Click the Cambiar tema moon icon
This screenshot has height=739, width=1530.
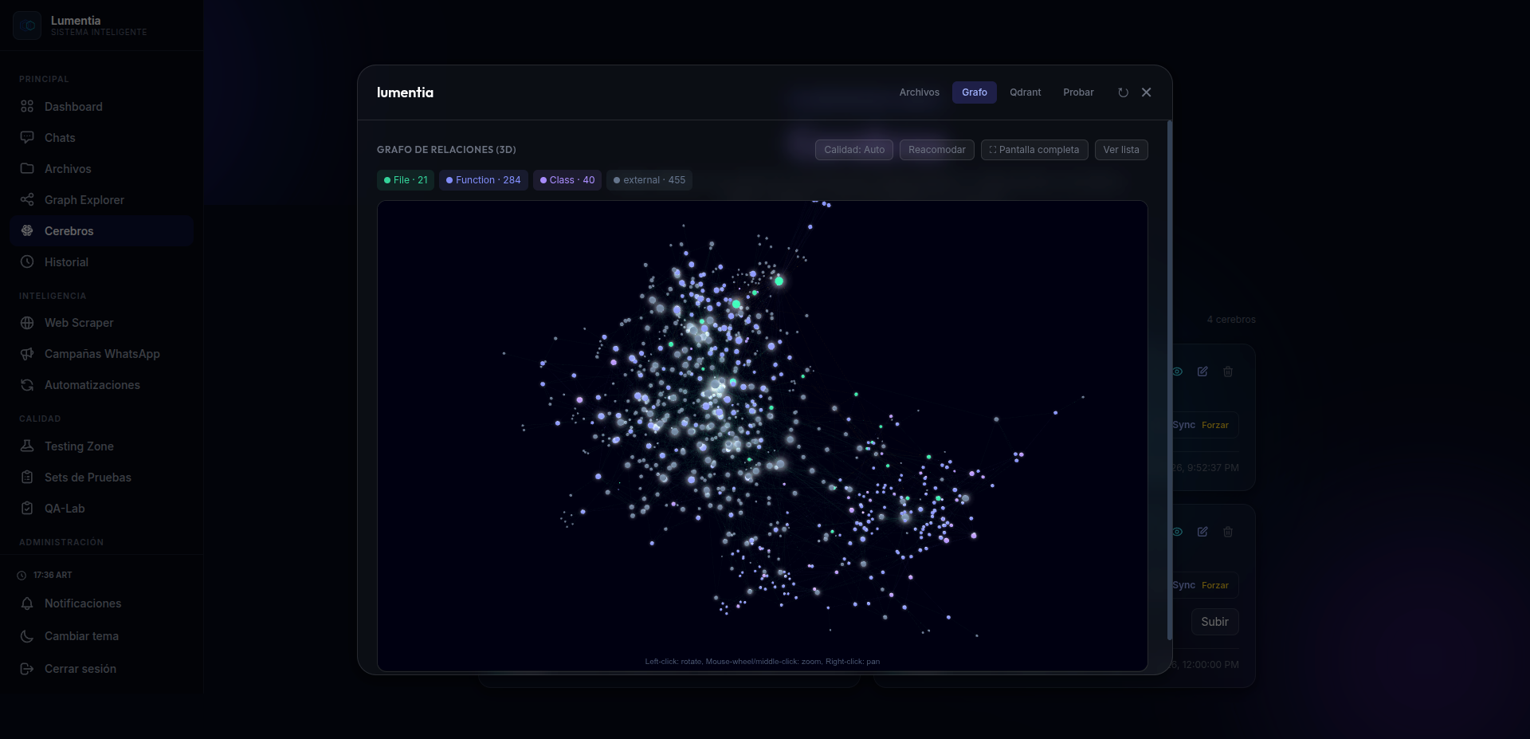(27, 636)
